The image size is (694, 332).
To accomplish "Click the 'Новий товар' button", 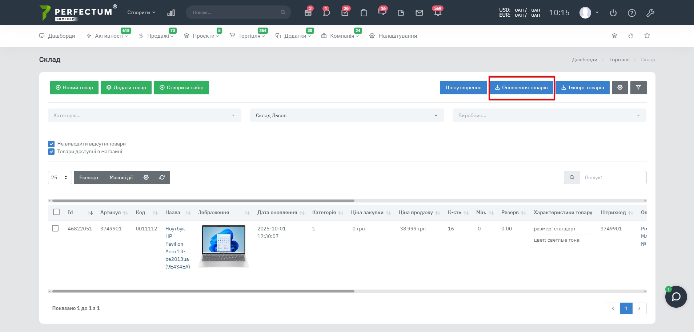I will click(74, 87).
